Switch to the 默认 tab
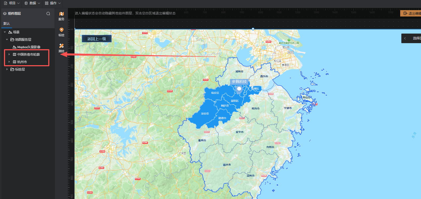421x199 pixels. [7, 24]
